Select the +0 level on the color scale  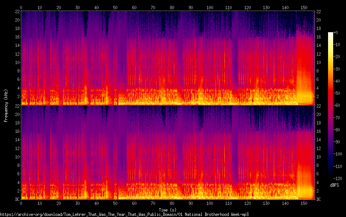335,33
